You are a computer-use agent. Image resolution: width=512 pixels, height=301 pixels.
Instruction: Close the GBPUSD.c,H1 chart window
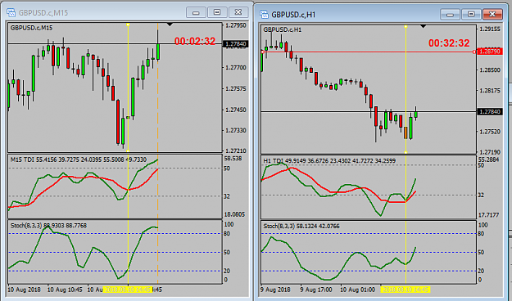click(x=492, y=15)
